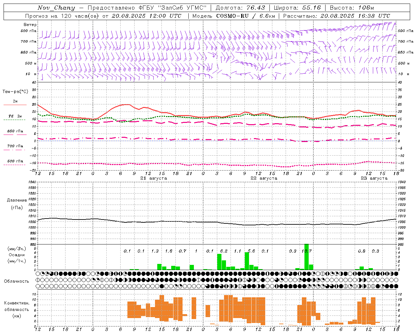Click "Модель COSMO-RU / 6.6км" text

(x=234, y=16)
